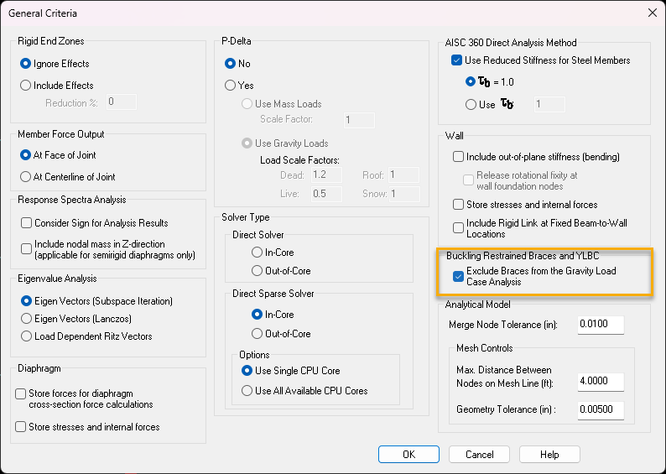666x474 pixels.
Task: Select Eigen Vectors (Lanczos) option
Action: pyautogui.click(x=26, y=319)
